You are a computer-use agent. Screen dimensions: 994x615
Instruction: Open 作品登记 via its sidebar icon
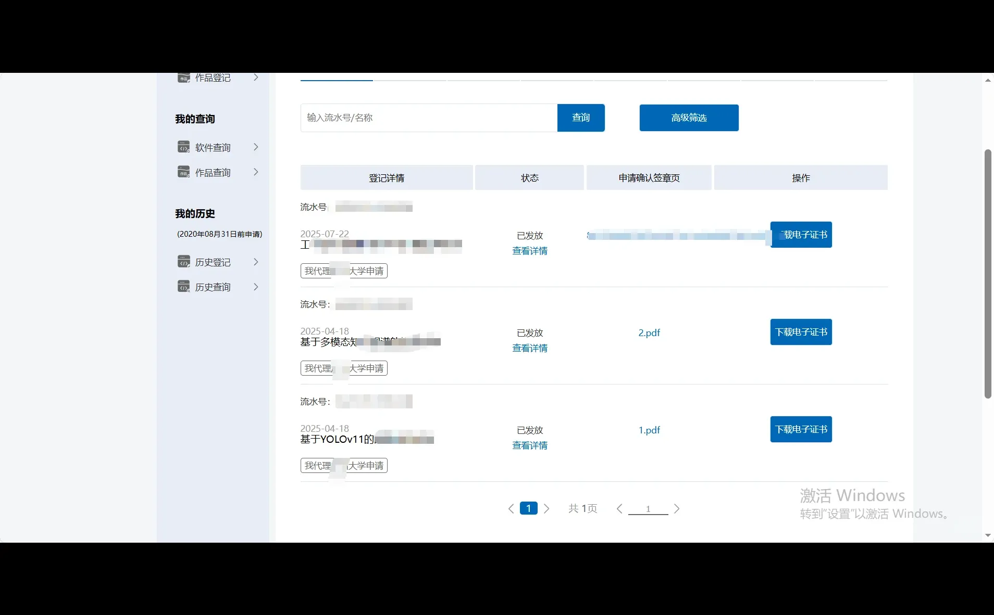tap(183, 77)
